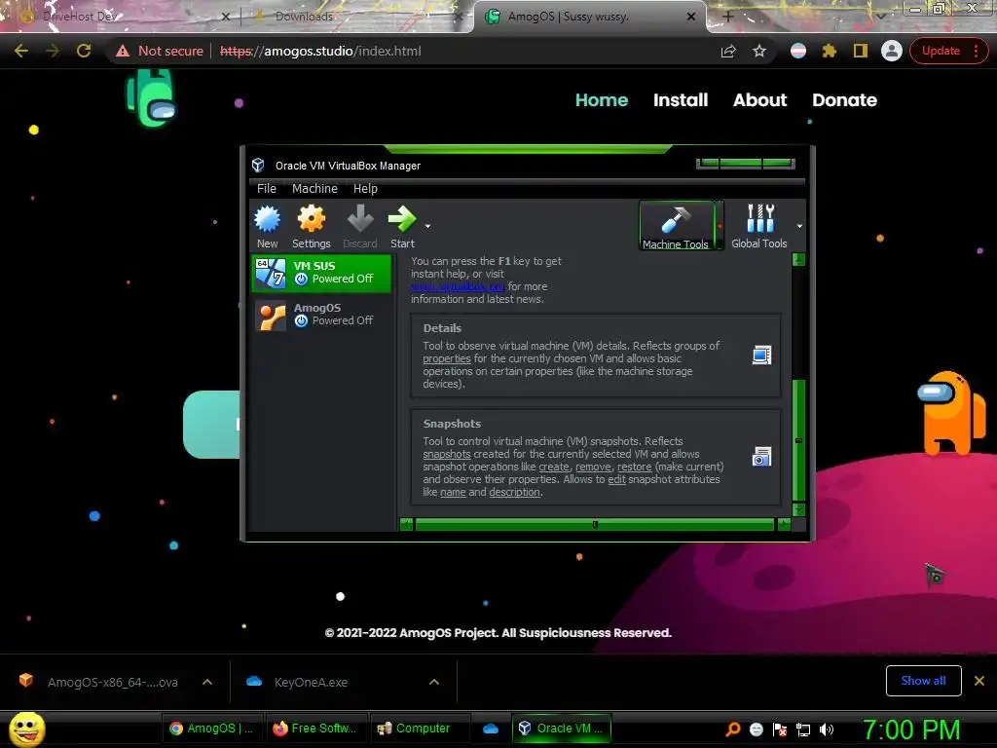Close the downloads bar
The image size is (997, 748).
click(x=979, y=681)
